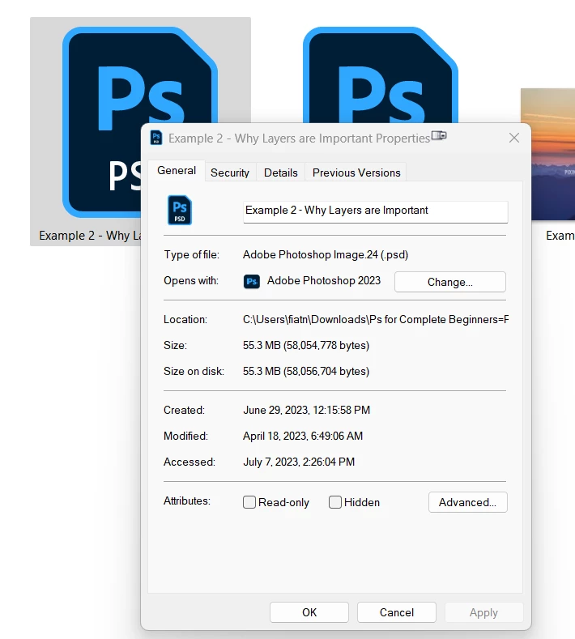The image size is (575, 639).
Task: Select the sunset image thumbnail in Explorer
Action: tap(547, 154)
